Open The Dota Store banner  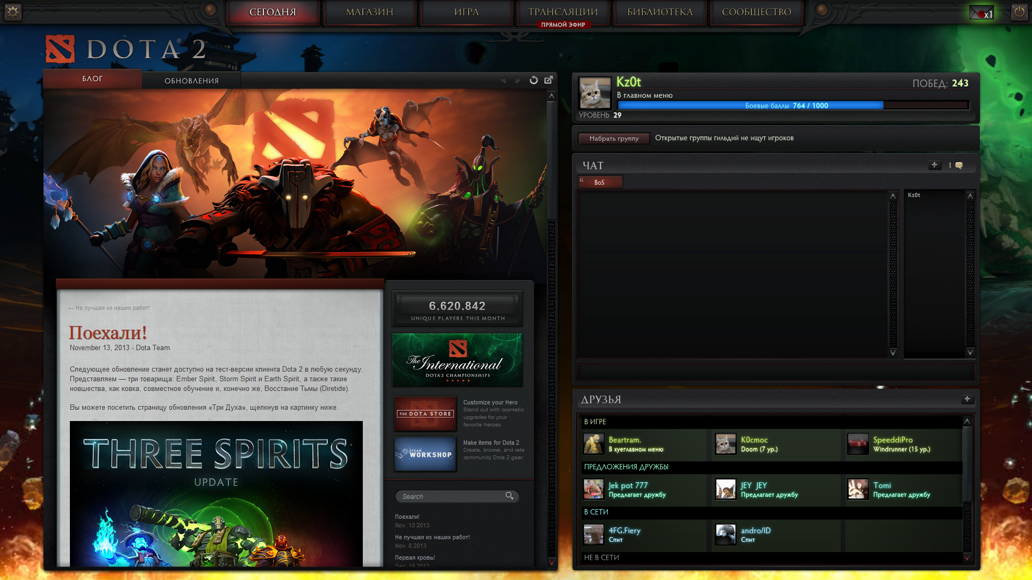pyautogui.click(x=425, y=414)
